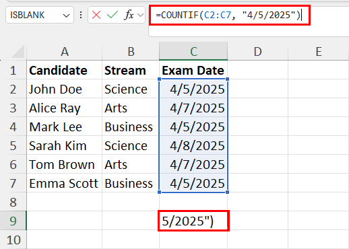Select empty cell D2

[257, 89]
